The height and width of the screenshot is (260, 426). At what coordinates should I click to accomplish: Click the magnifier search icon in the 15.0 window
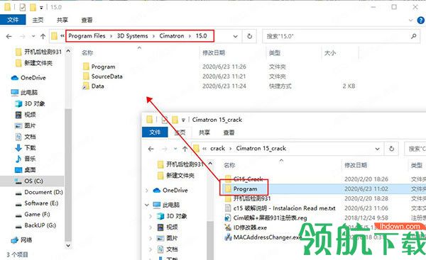[x=413, y=36]
